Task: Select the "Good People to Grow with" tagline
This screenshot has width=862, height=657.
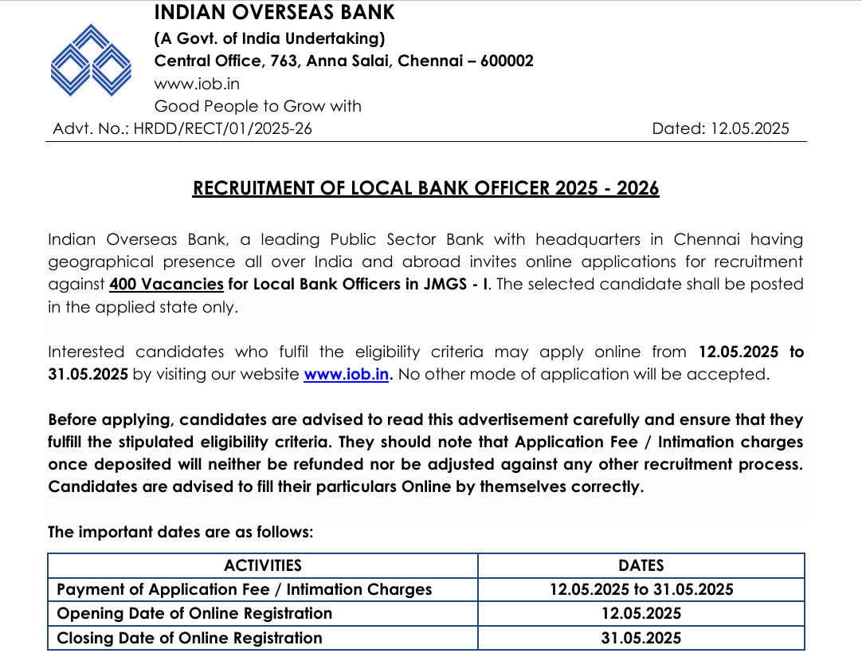Action: (x=258, y=106)
